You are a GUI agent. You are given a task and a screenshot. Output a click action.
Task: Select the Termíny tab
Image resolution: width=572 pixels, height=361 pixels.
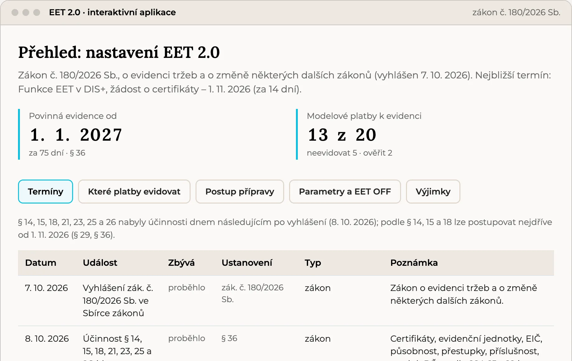point(45,191)
